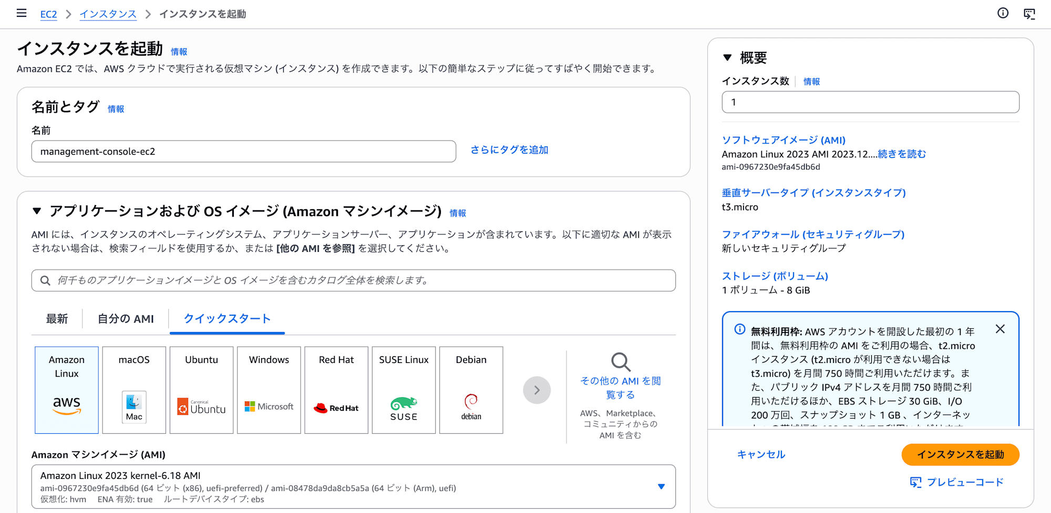Click 1 ボリューム - 8 GiB text

tap(766, 290)
